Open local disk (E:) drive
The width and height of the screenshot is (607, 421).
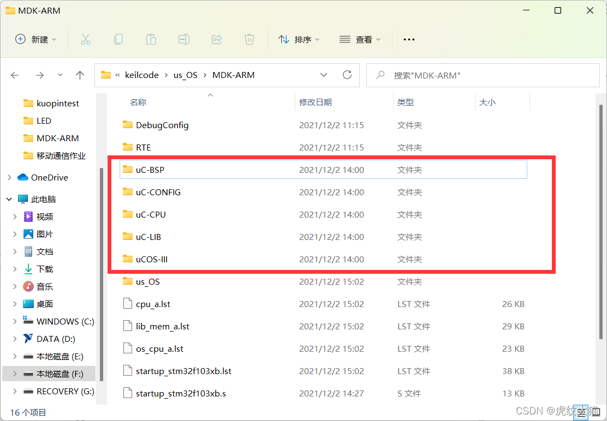pos(53,357)
